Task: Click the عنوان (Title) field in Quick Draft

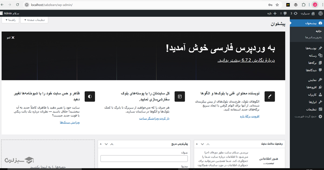Action: pos(144,158)
